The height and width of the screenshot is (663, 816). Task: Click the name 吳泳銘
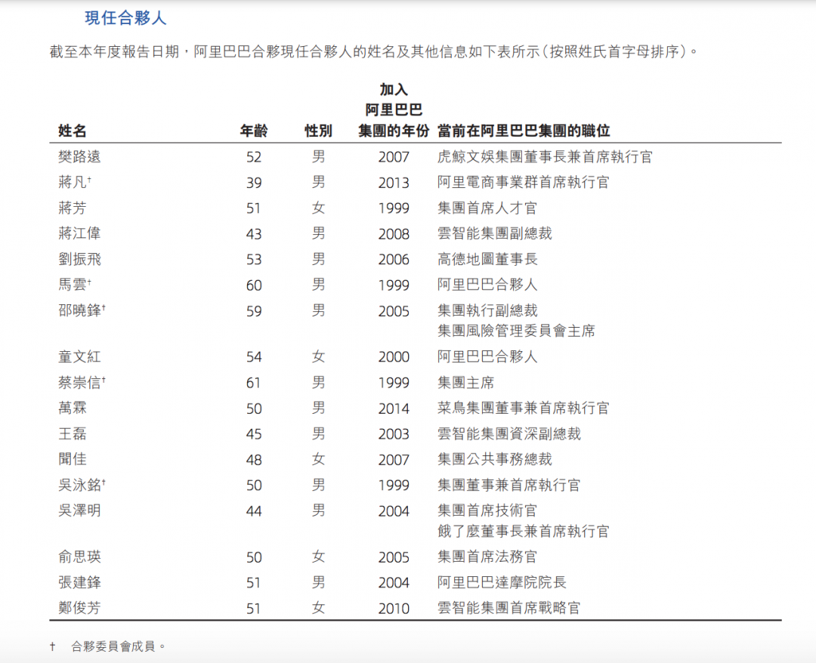click(79, 485)
